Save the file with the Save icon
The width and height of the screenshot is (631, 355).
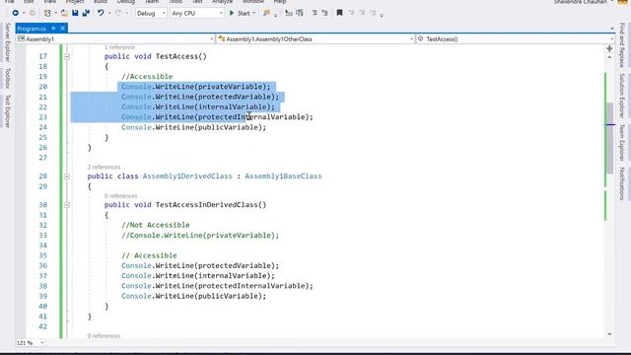click(x=75, y=13)
